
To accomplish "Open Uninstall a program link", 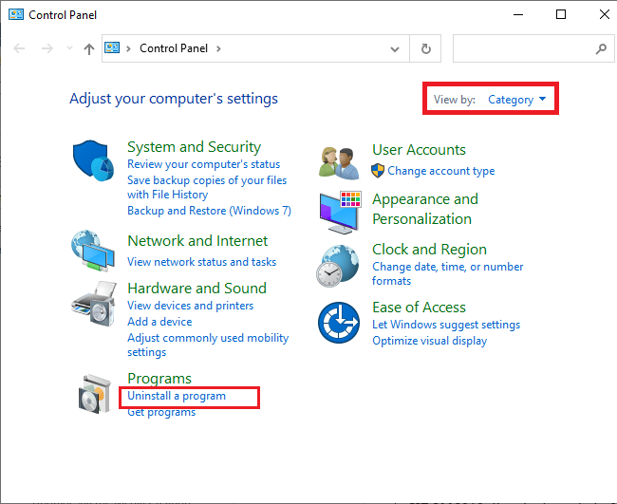I will (x=177, y=396).
